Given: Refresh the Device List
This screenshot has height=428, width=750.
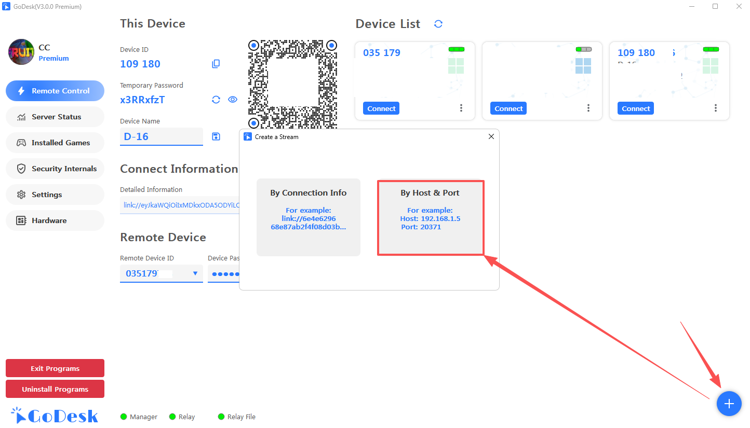Looking at the screenshot, I should [x=438, y=24].
